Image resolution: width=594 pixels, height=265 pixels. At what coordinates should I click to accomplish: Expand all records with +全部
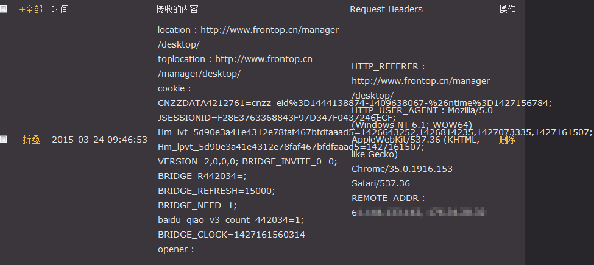[30, 10]
